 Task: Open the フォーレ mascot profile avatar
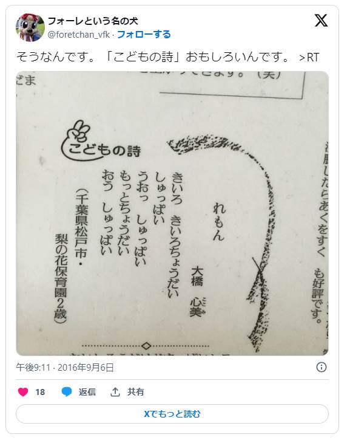(x=30, y=27)
